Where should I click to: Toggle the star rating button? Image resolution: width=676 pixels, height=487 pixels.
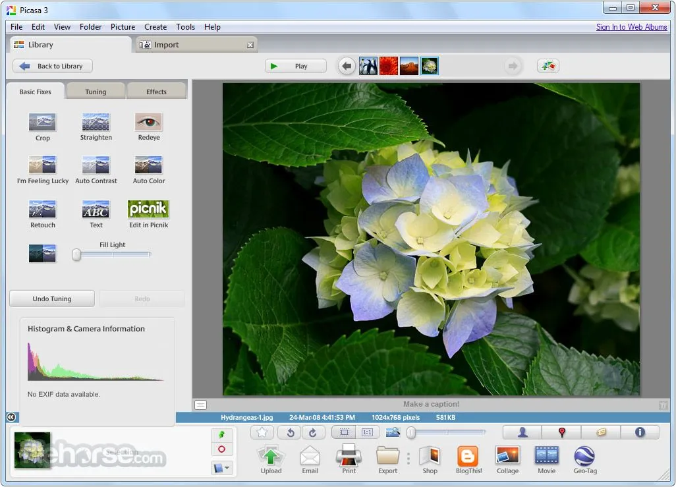click(x=262, y=432)
